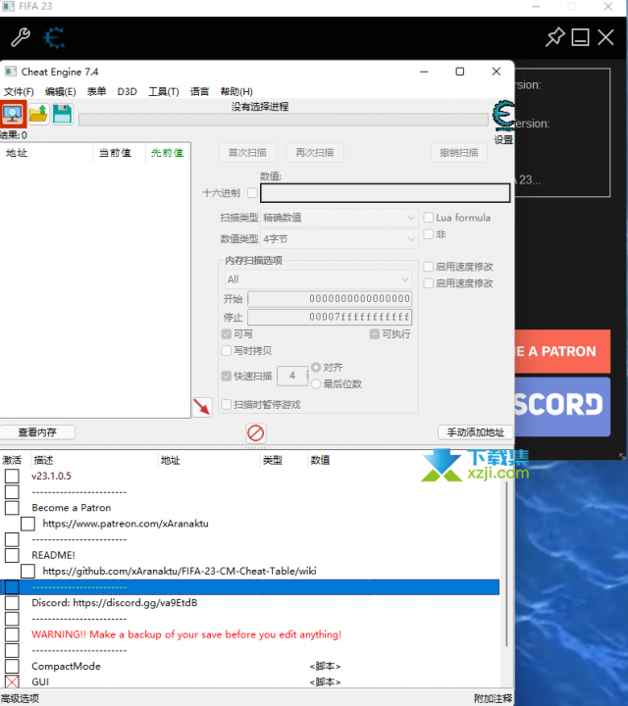The width and height of the screenshot is (628, 706).
Task: Select the 对齐 alignment radio button
Action: tap(316, 368)
